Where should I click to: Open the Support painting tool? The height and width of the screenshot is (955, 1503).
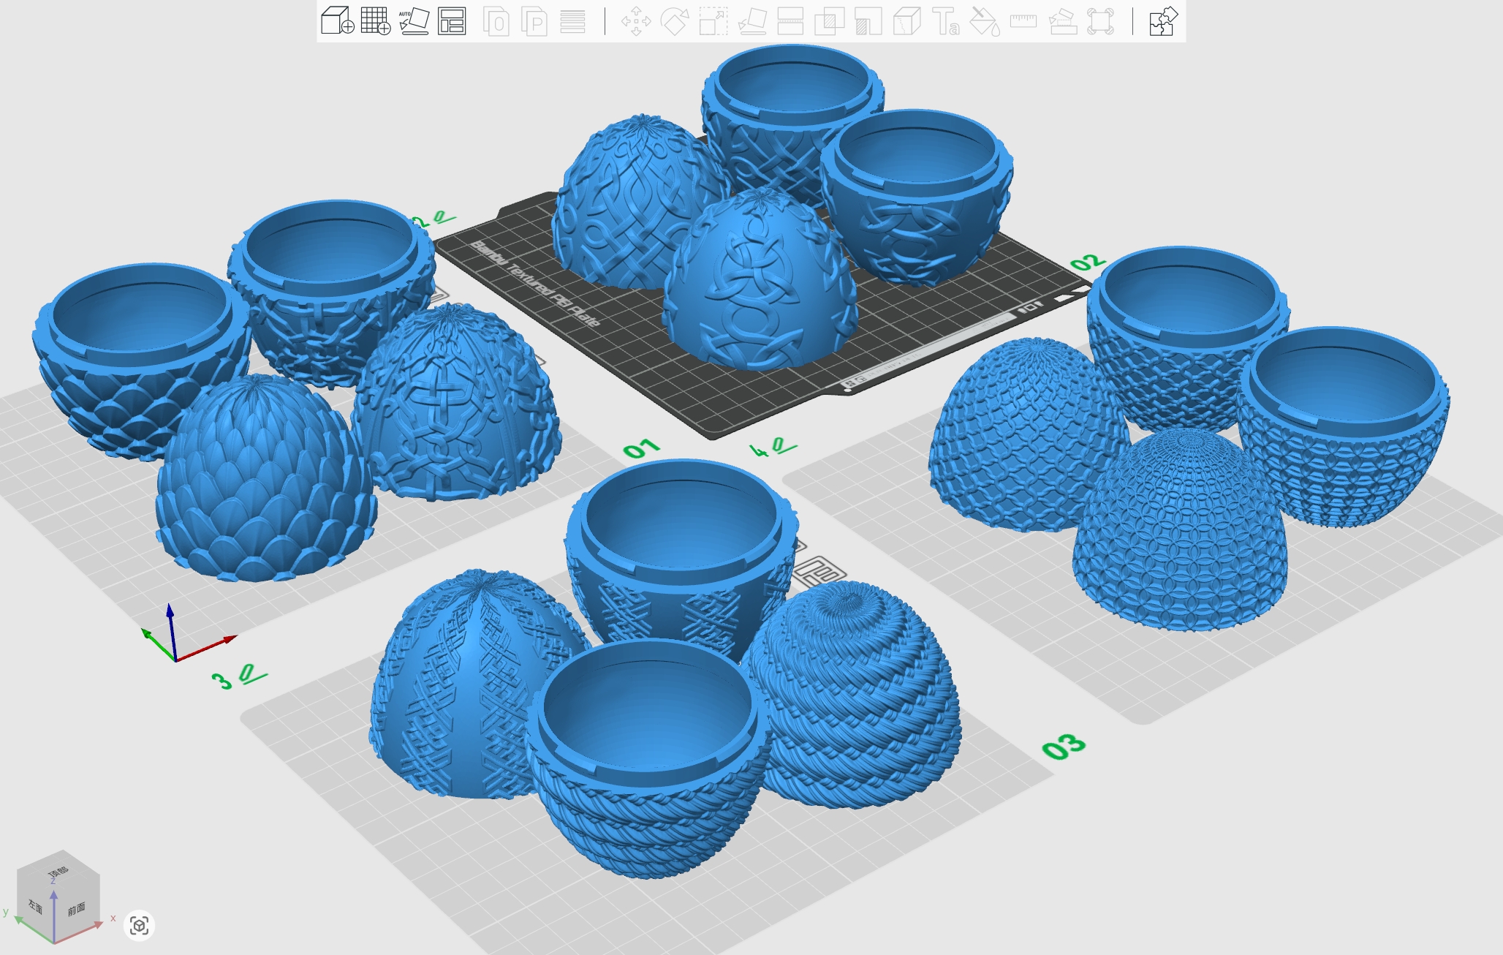point(868,20)
